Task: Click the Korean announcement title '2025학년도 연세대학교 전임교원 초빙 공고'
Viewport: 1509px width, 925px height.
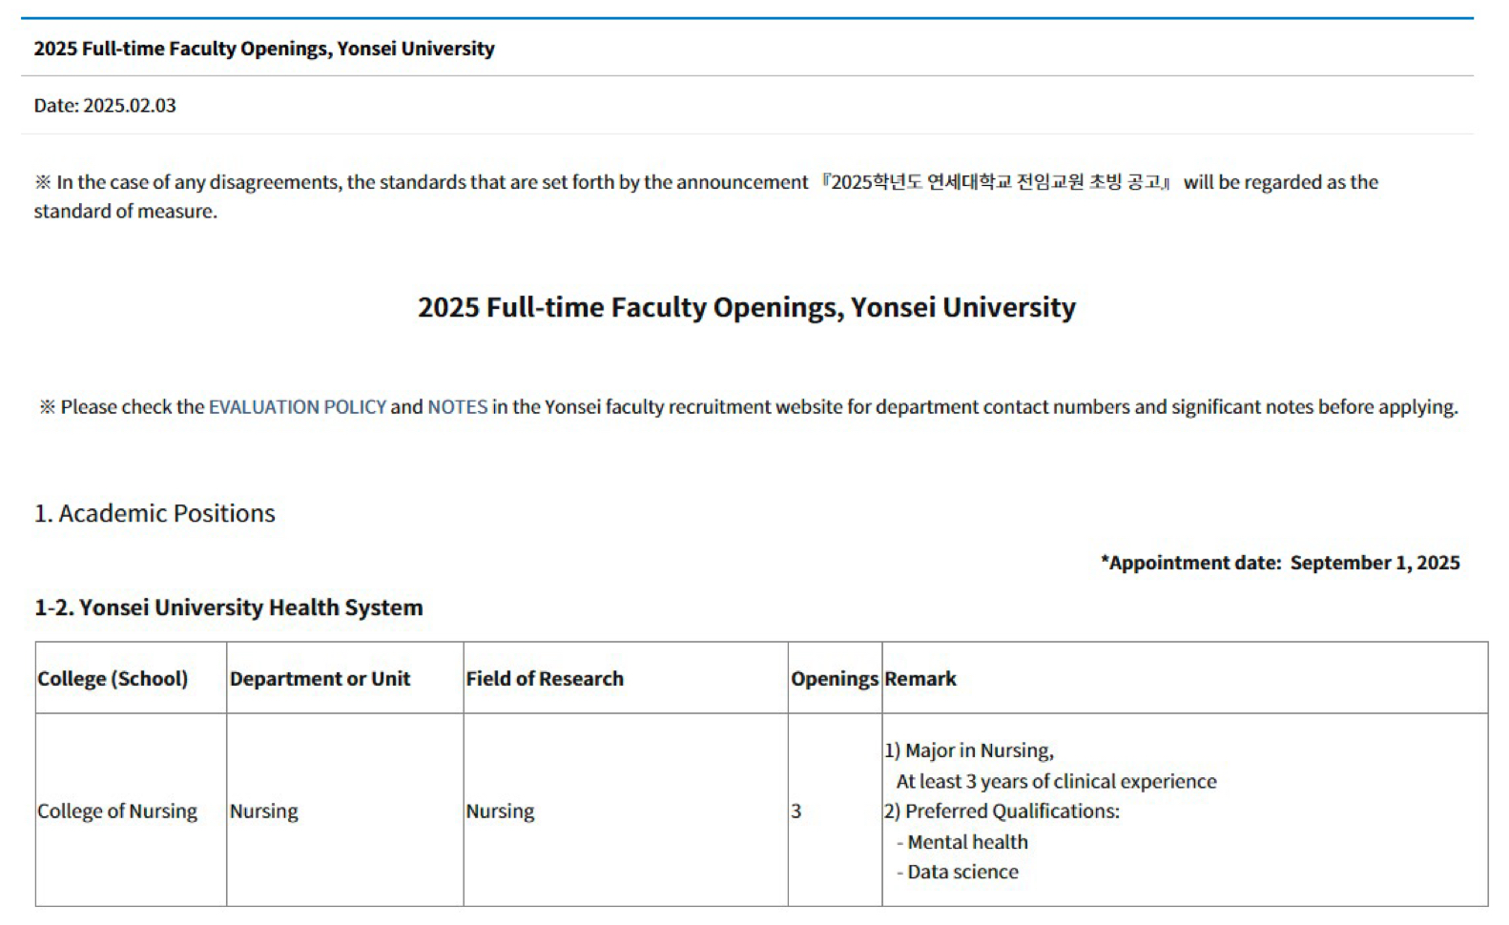Action: click(996, 182)
